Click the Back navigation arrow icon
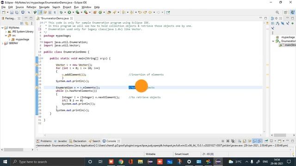Screen dimensions: 296x166 tap(150, 12)
